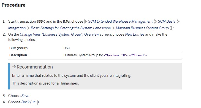201x108 pixels.
Task: Click the <System ID> placeholder text
Action: (x=115, y=56)
